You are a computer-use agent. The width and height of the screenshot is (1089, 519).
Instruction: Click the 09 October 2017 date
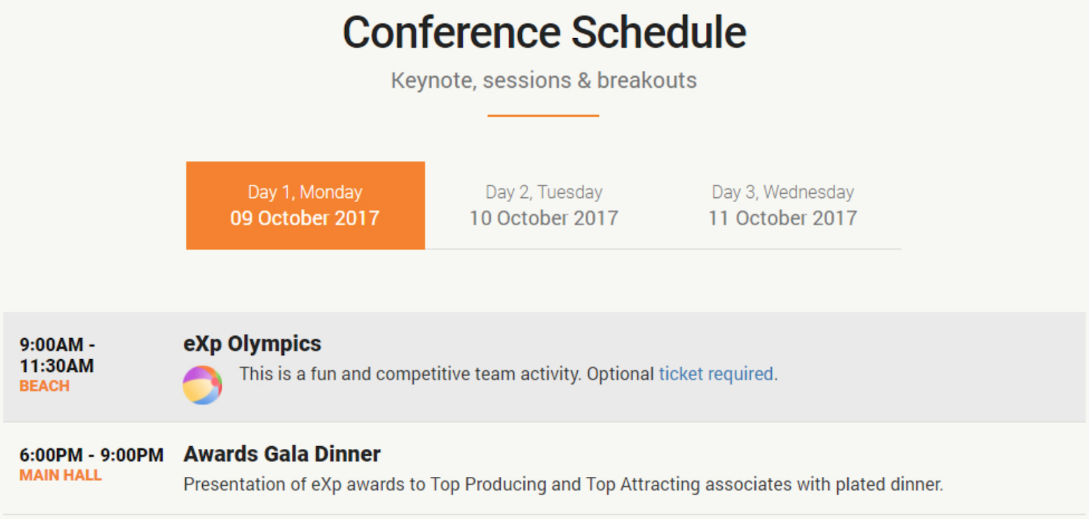(x=305, y=218)
